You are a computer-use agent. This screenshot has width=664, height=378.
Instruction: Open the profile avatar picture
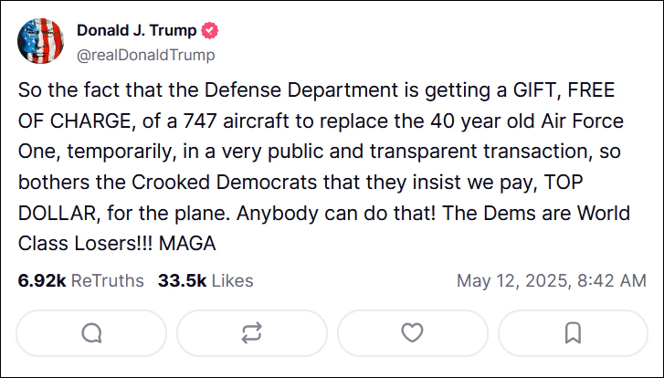[x=40, y=42]
